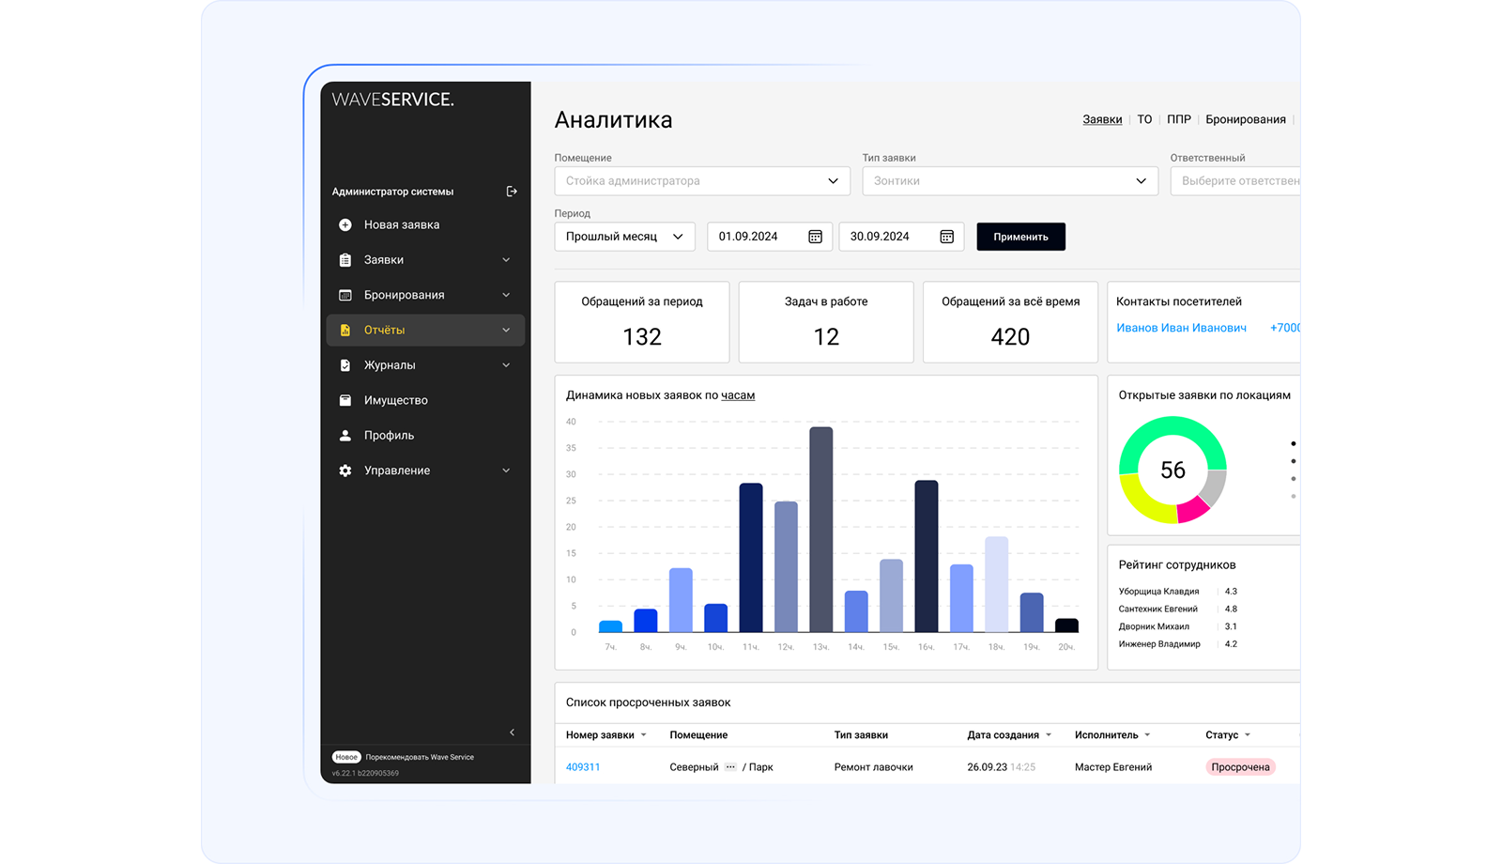
Task: Click the logout icon beside Администратор системы
Action: 512,192
